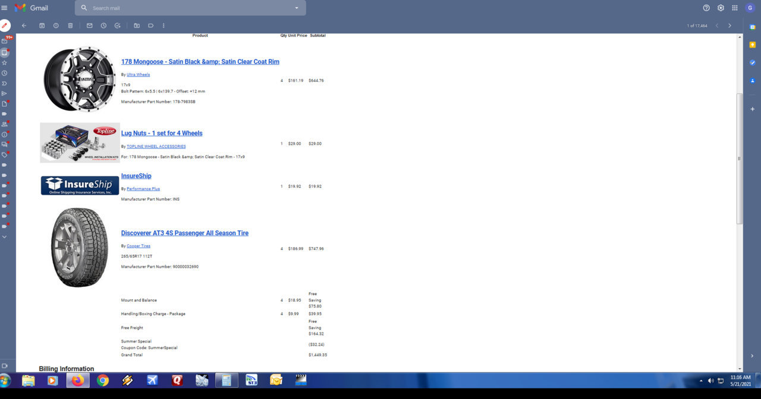
Task: Add this email to Tasks
Action: click(118, 26)
